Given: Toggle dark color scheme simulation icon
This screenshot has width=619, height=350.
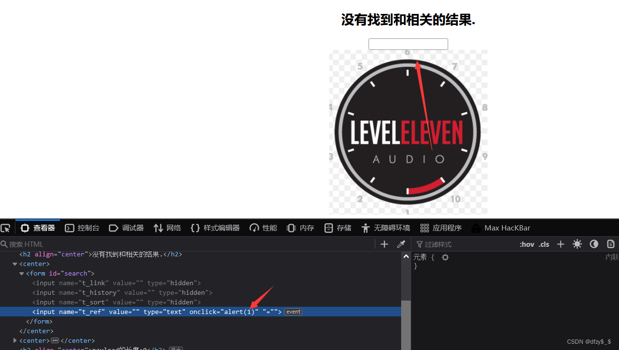Looking at the screenshot, I should 594,244.
